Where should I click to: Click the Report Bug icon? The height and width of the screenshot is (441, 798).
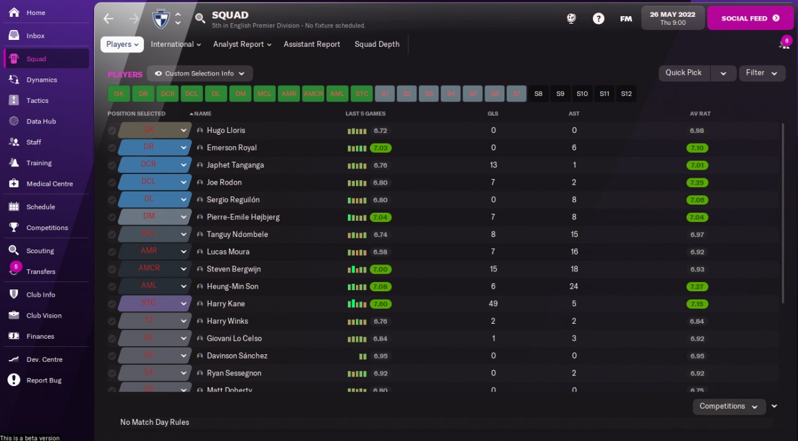point(14,380)
